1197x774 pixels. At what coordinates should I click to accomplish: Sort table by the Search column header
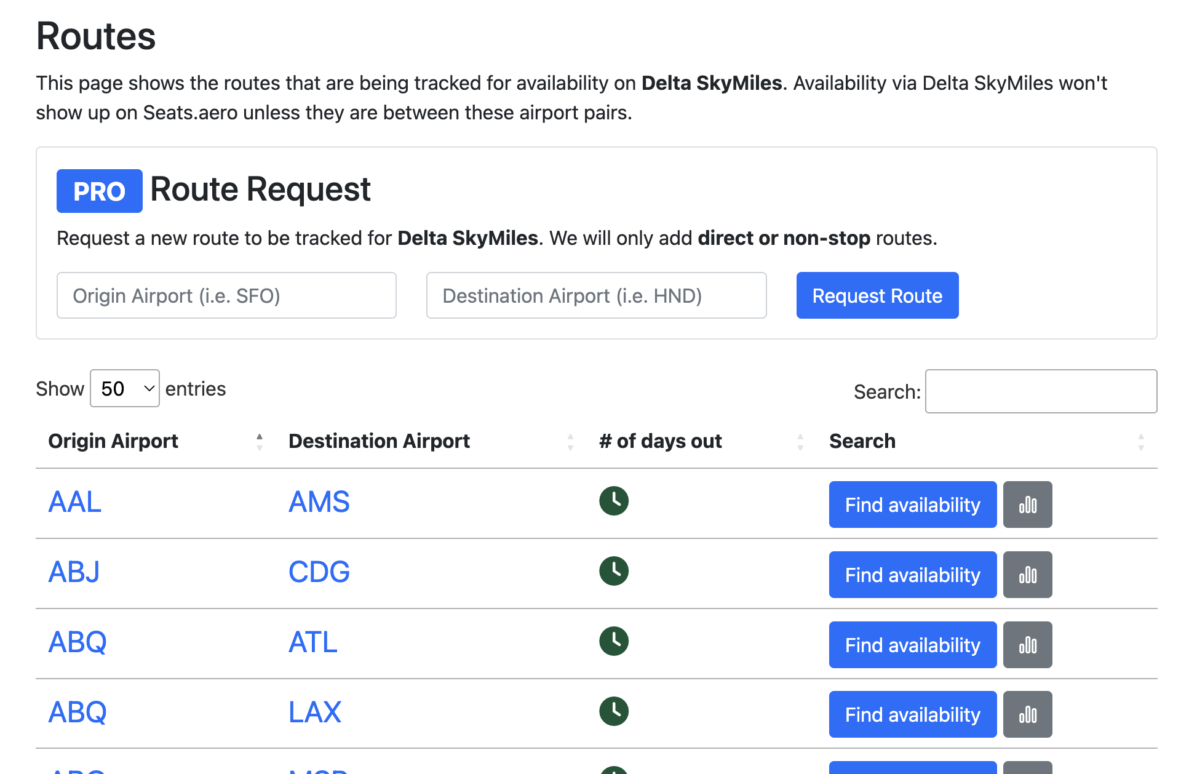[x=987, y=441]
